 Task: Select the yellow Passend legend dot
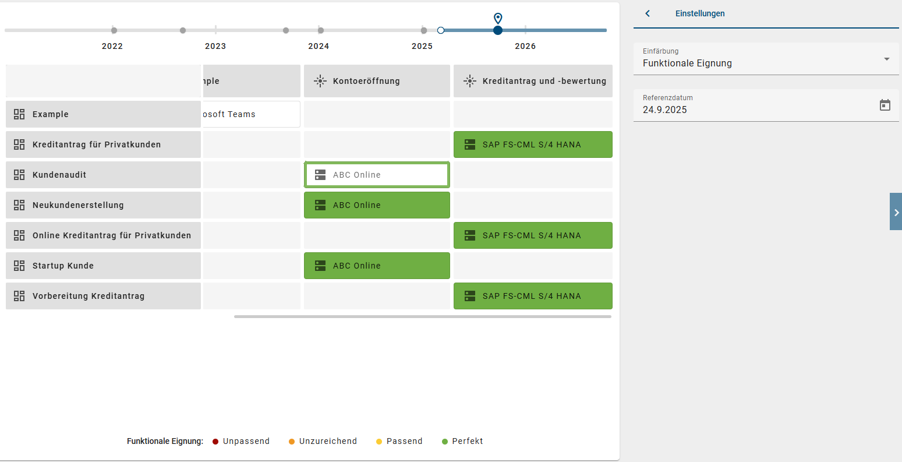point(379,441)
